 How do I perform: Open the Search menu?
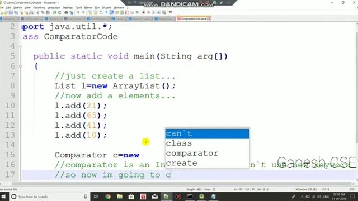[17, 7]
